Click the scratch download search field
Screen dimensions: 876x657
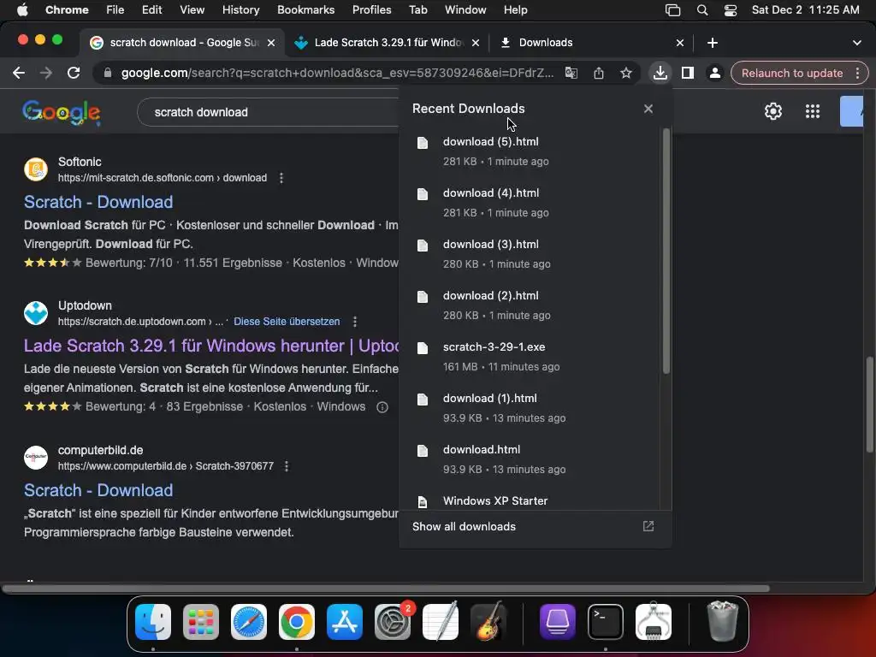click(x=268, y=112)
